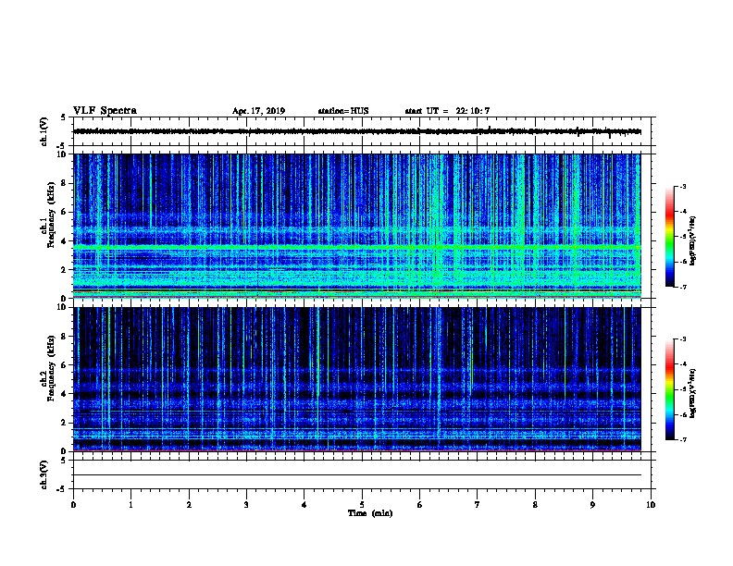Click the ch.1 spectrogram's color scale bar
This screenshot has width=733, height=566.
(669, 237)
